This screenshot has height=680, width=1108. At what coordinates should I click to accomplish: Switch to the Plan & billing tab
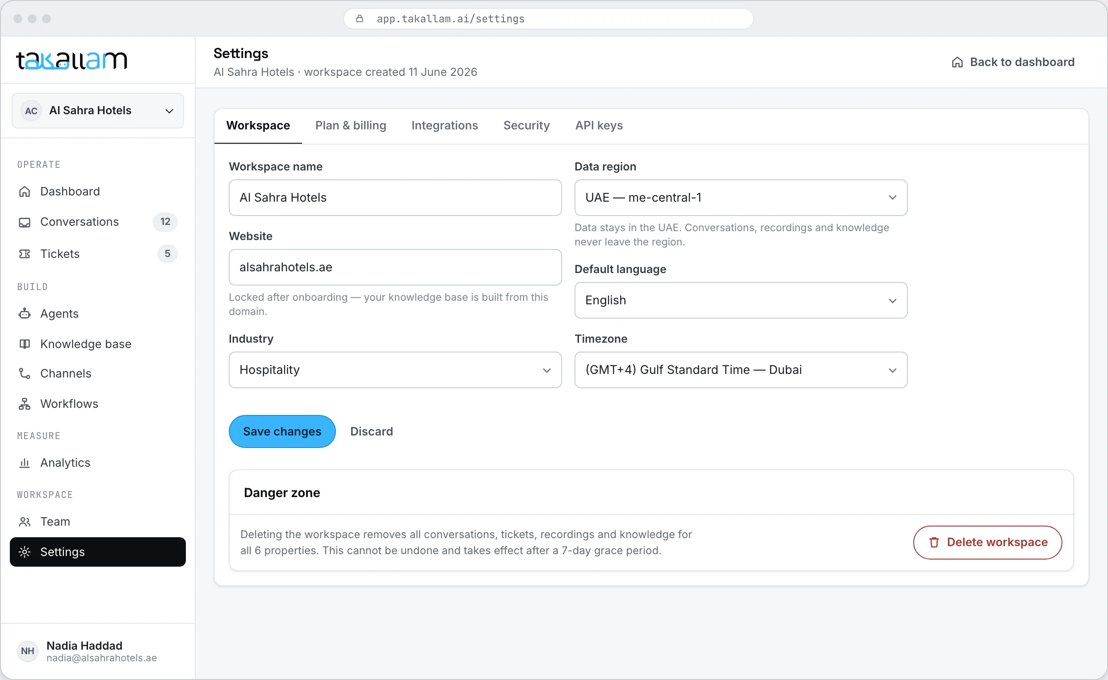tap(350, 125)
